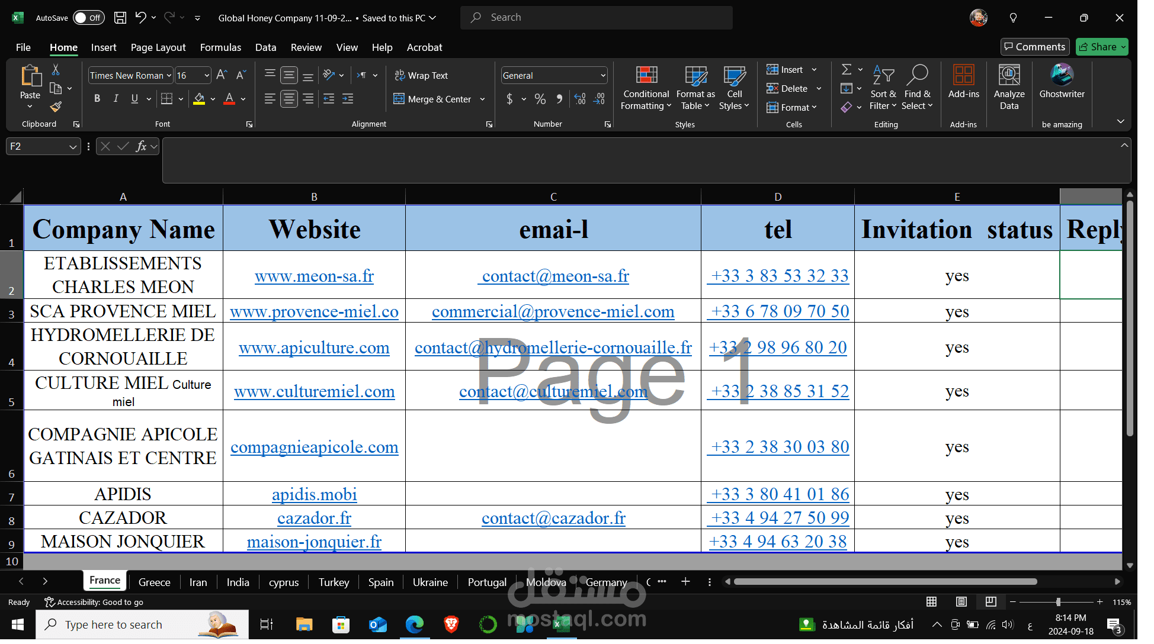Click the Save disk icon
This screenshot has width=1154, height=644.
click(x=120, y=18)
